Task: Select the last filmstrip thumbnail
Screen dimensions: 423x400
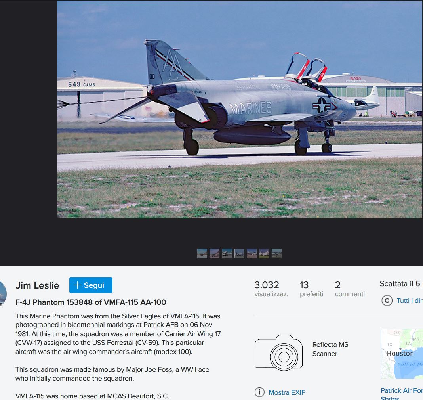Action: [276, 254]
